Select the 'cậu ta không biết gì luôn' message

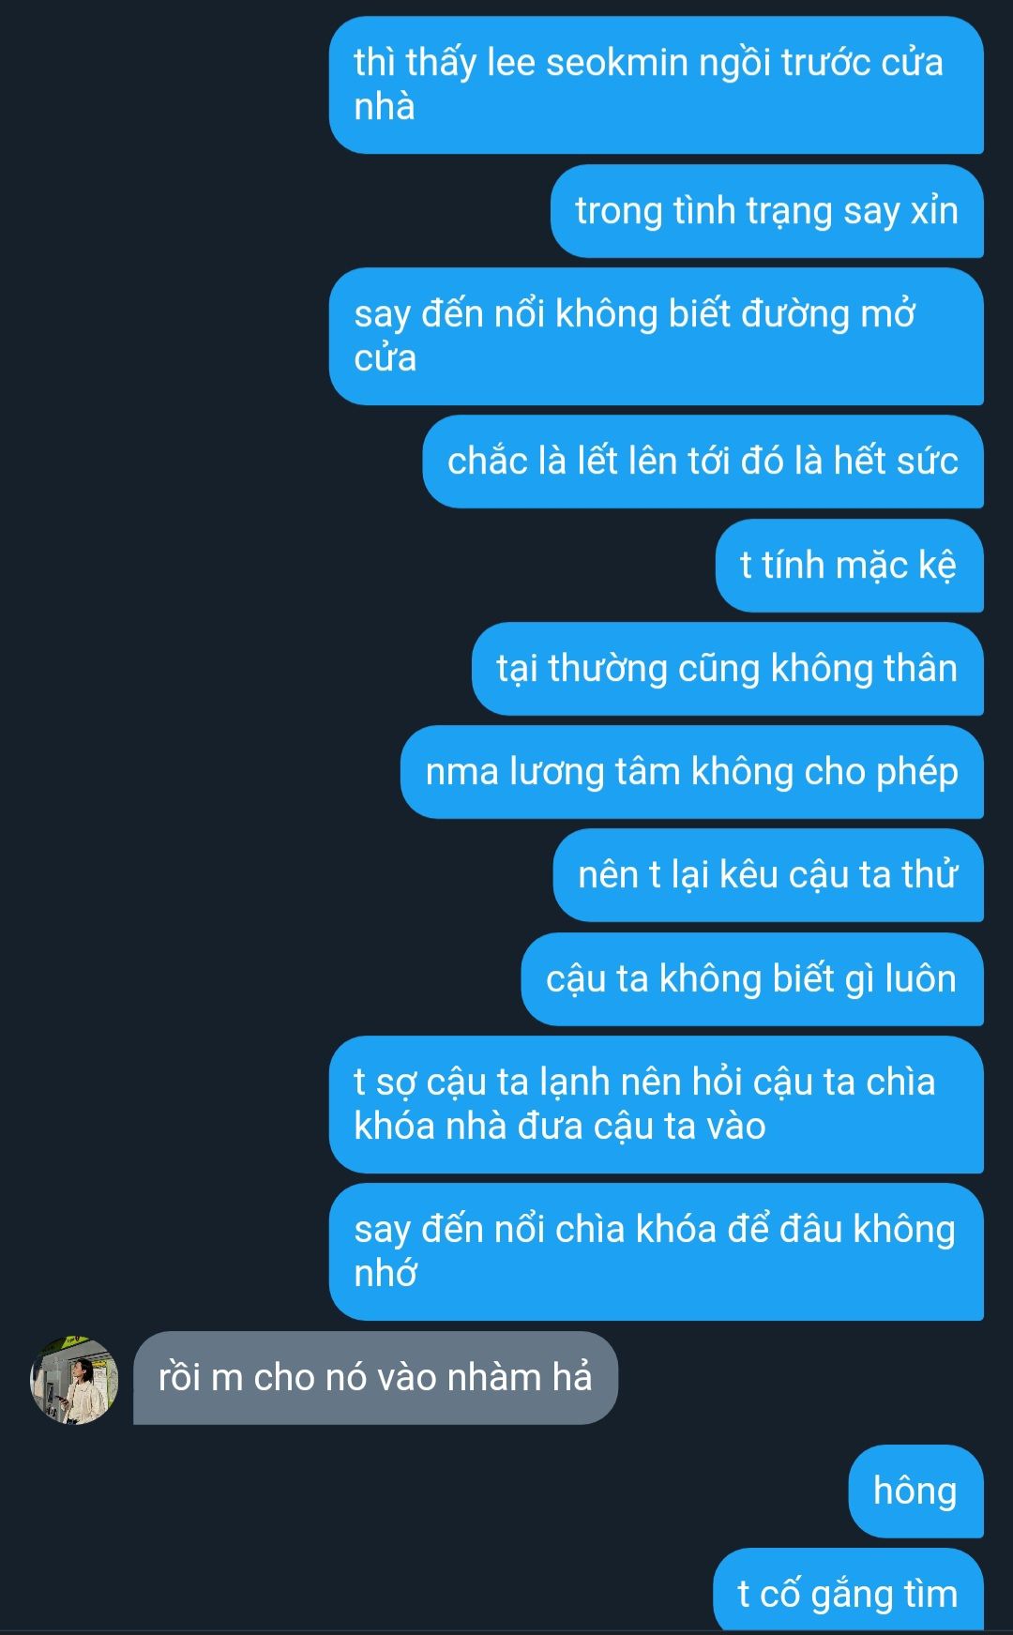pyautogui.click(x=751, y=979)
